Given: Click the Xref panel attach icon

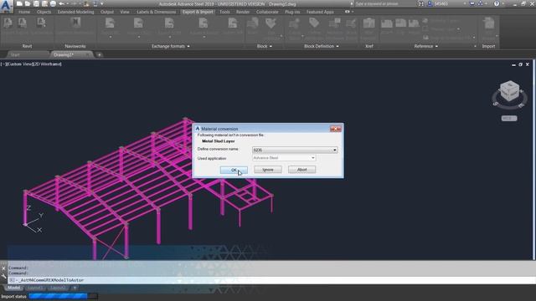Looking at the screenshot, I should (x=368, y=23).
